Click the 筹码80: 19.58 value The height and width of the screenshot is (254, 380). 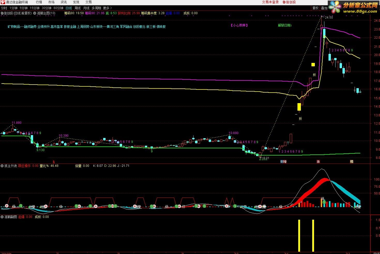pyautogui.click(x=74, y=13)
